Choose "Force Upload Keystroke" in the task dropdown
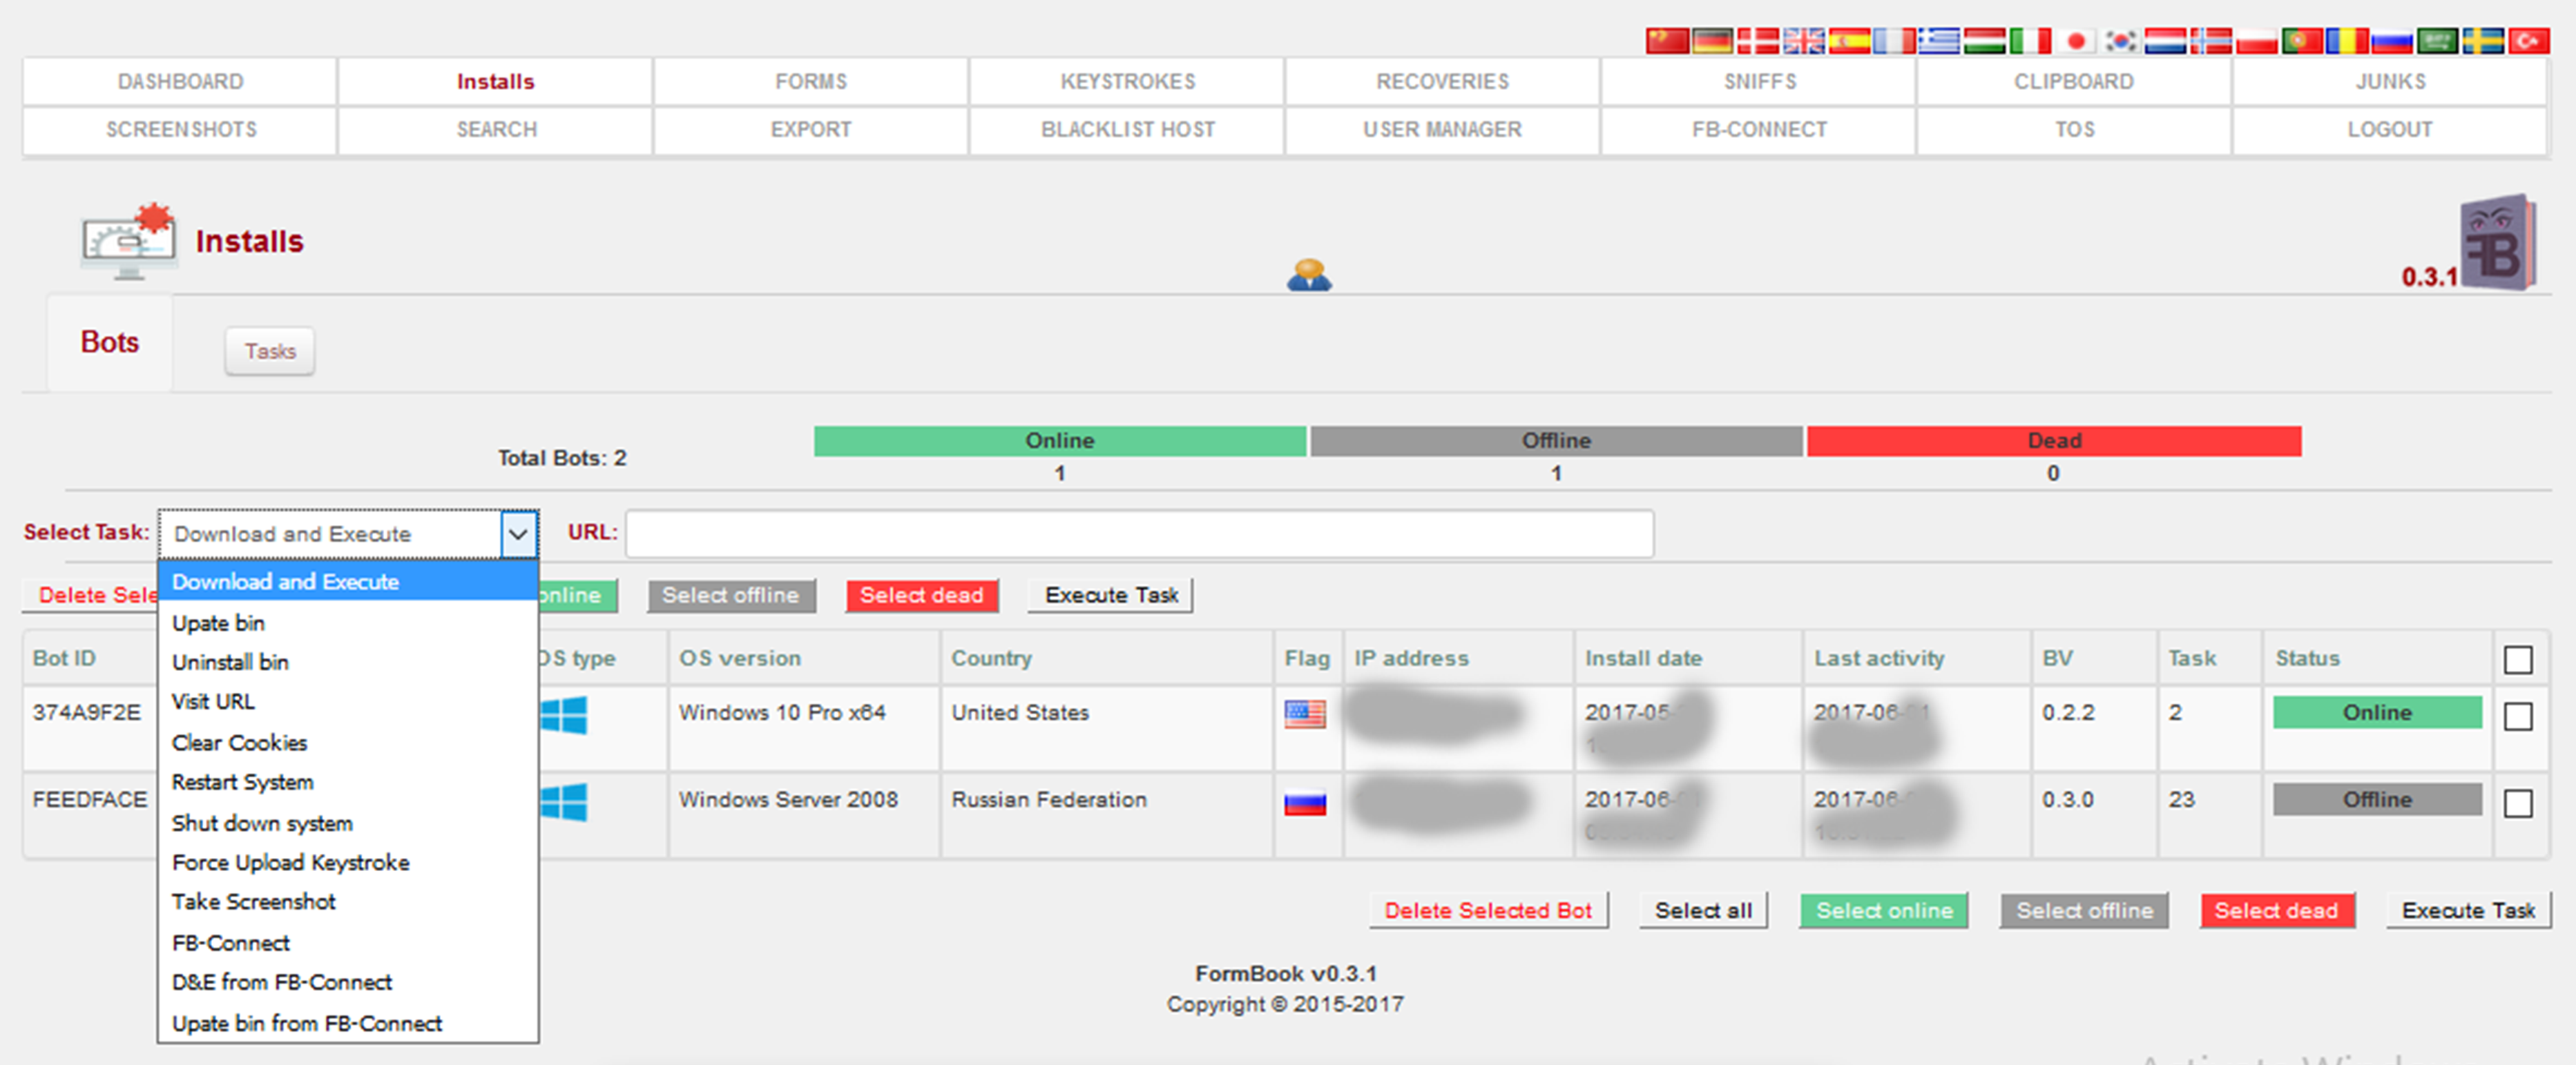The image size is (2576, 1065). [x=348, y=862]
